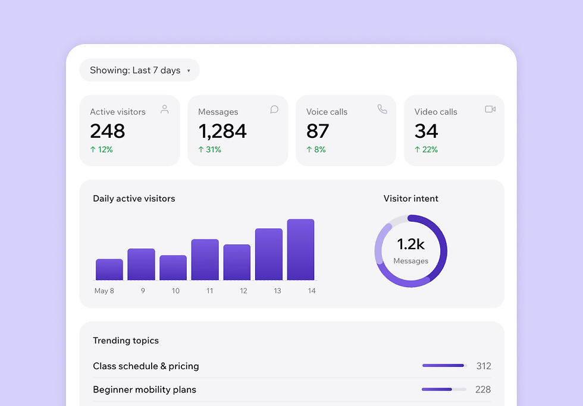583x406 pixels.
Task: Click the Video calls label
Action: click(435, 112)
